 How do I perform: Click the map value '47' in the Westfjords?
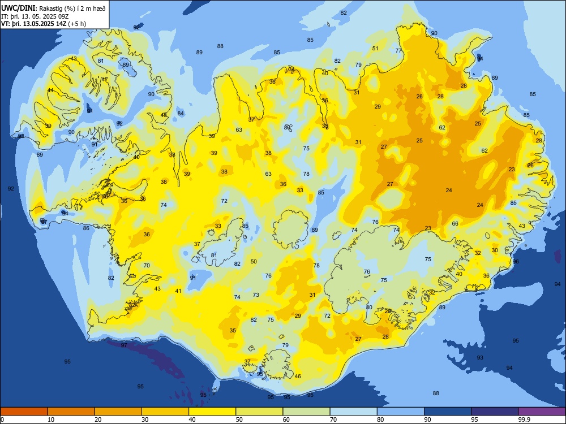105,79
